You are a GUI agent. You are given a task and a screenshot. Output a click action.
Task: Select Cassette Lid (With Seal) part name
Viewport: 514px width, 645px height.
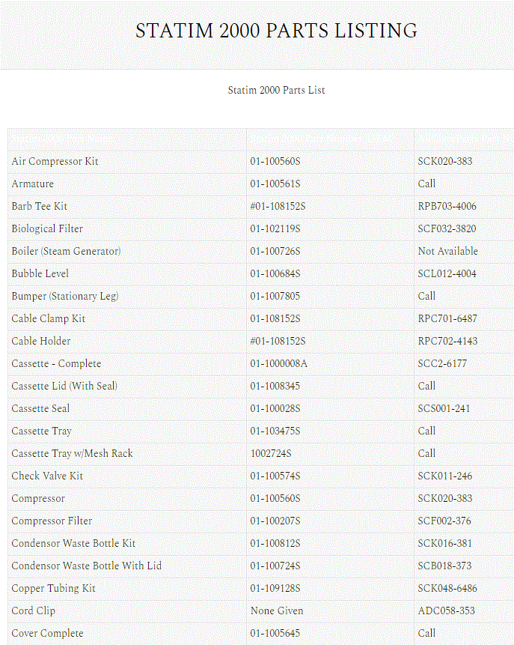[64, 387]
